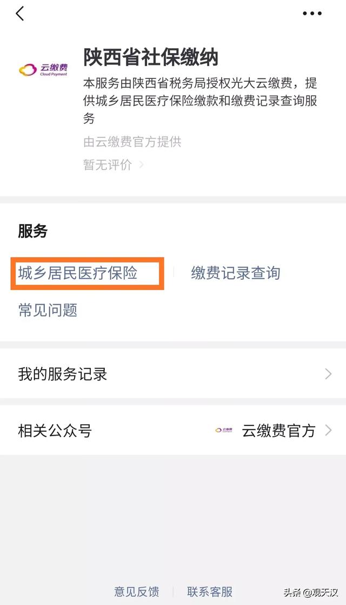
Task: Open chevron next to 云缴费官方
Action: coord(328,430)
